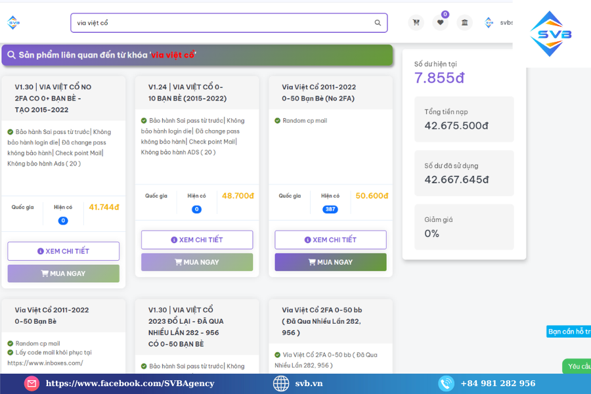
Task: Open title 'V1.30 | VIA VIỆT CỔ 2023 ĐỔ LẠI'
Action: point(185,327)
